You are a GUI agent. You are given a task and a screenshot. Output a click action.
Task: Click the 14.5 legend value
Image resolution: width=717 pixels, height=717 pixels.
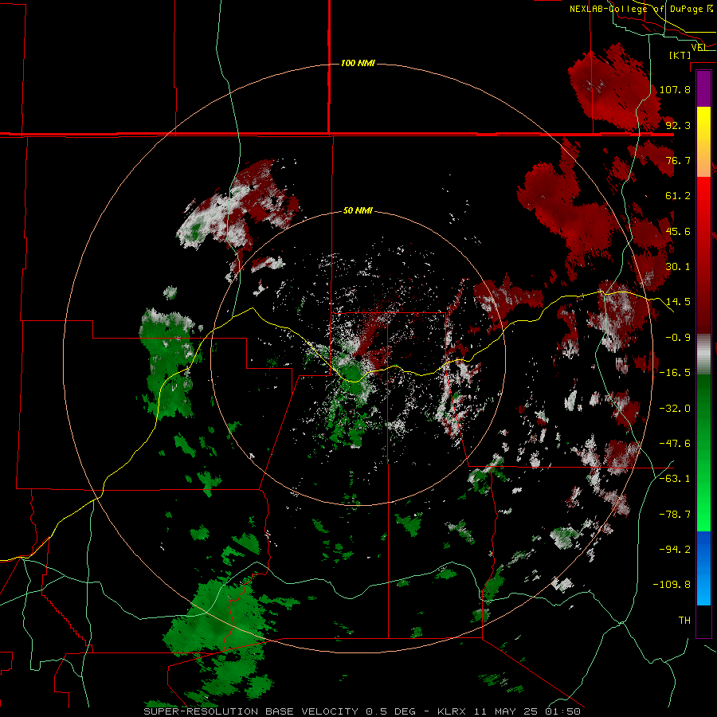click(x=678, y=302)
